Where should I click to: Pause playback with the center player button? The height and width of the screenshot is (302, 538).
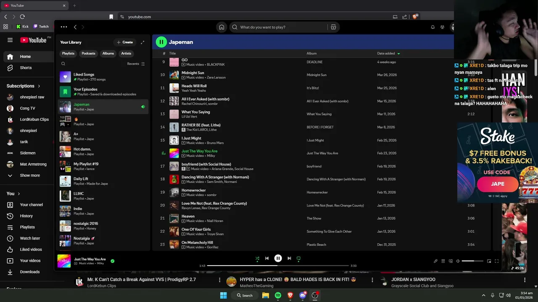[278, 258]
